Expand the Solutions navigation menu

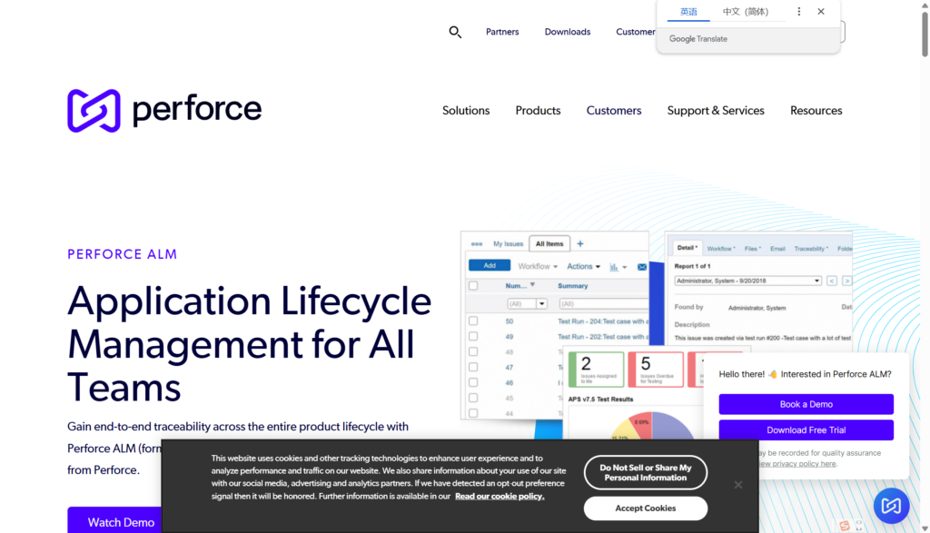[466, 111]
